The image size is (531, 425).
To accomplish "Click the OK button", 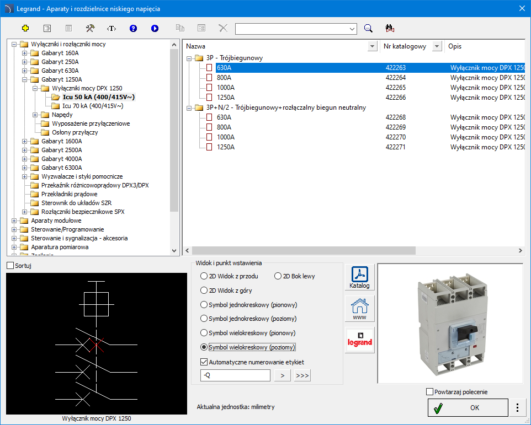I will pos(468,408).
